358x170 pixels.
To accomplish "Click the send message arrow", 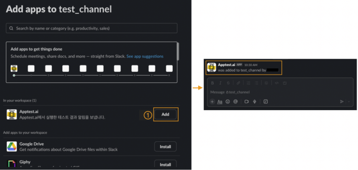I will coord(342,102).
